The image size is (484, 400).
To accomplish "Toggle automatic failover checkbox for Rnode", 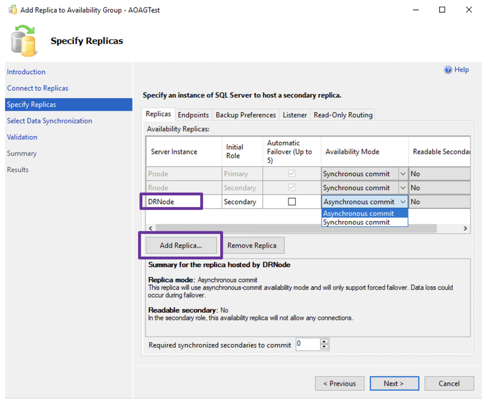I will point(291,188).
